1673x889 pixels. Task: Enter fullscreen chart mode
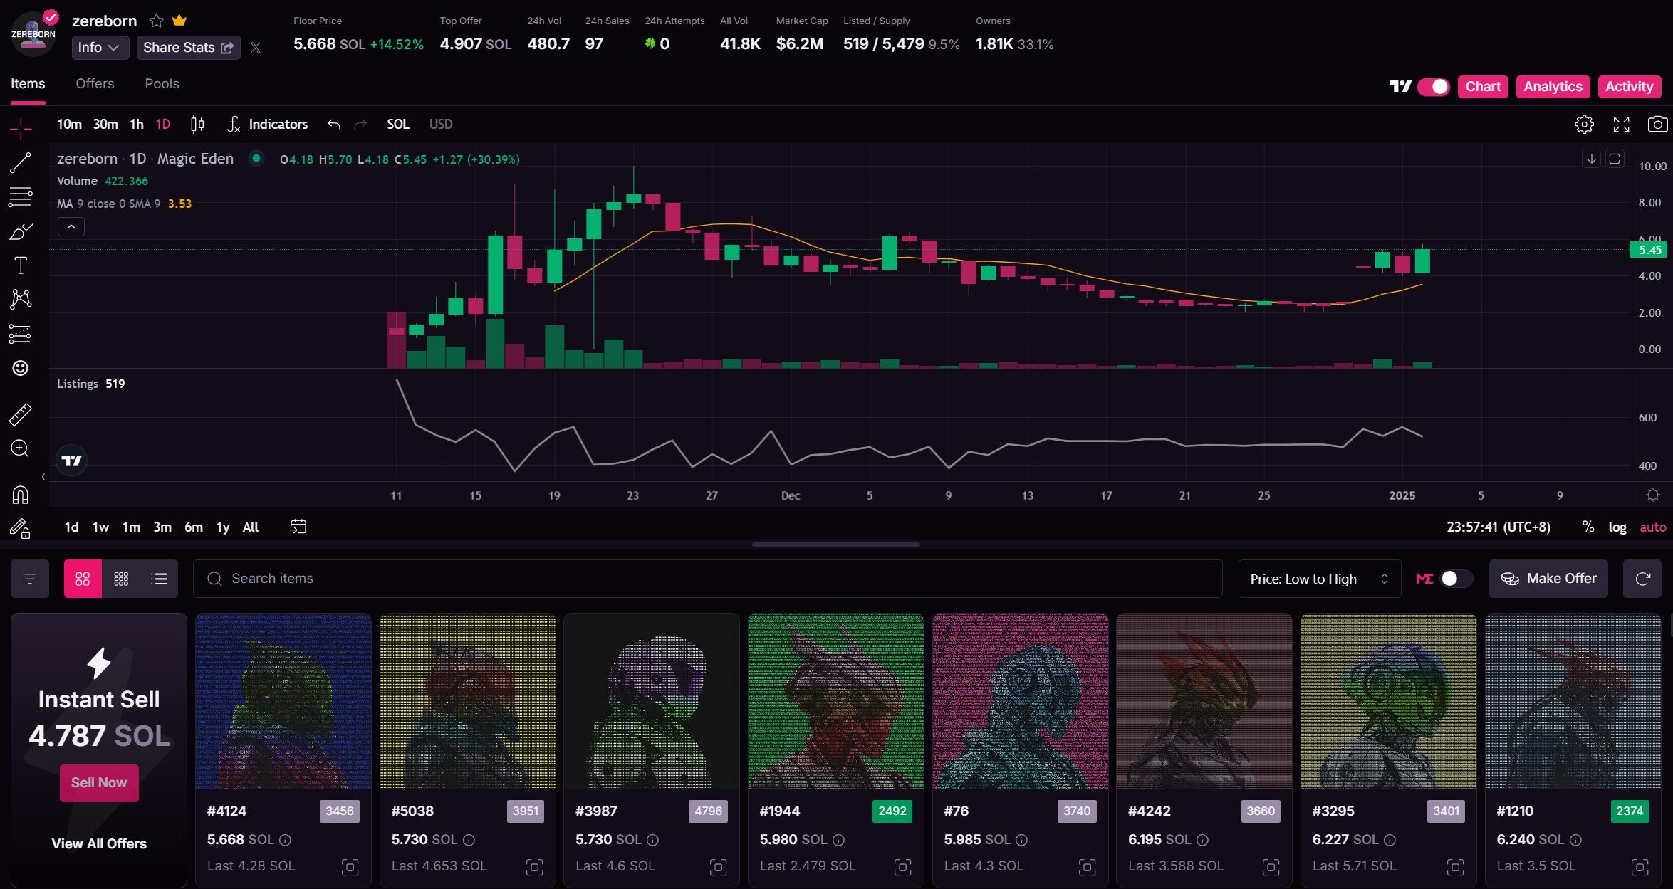point(1622,125)
